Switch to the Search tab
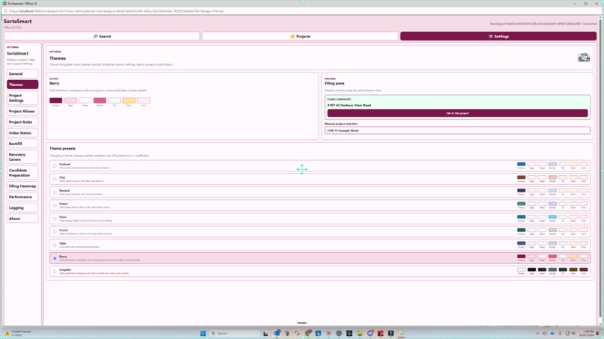Viewport: 604px width, 339px height. coord(102,36)
